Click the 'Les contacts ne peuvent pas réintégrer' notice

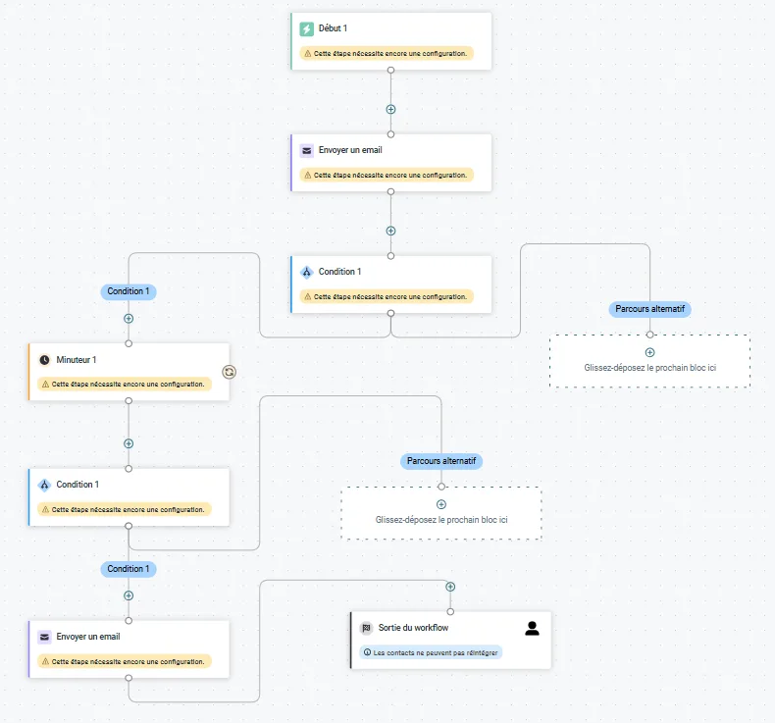(431, 652)
